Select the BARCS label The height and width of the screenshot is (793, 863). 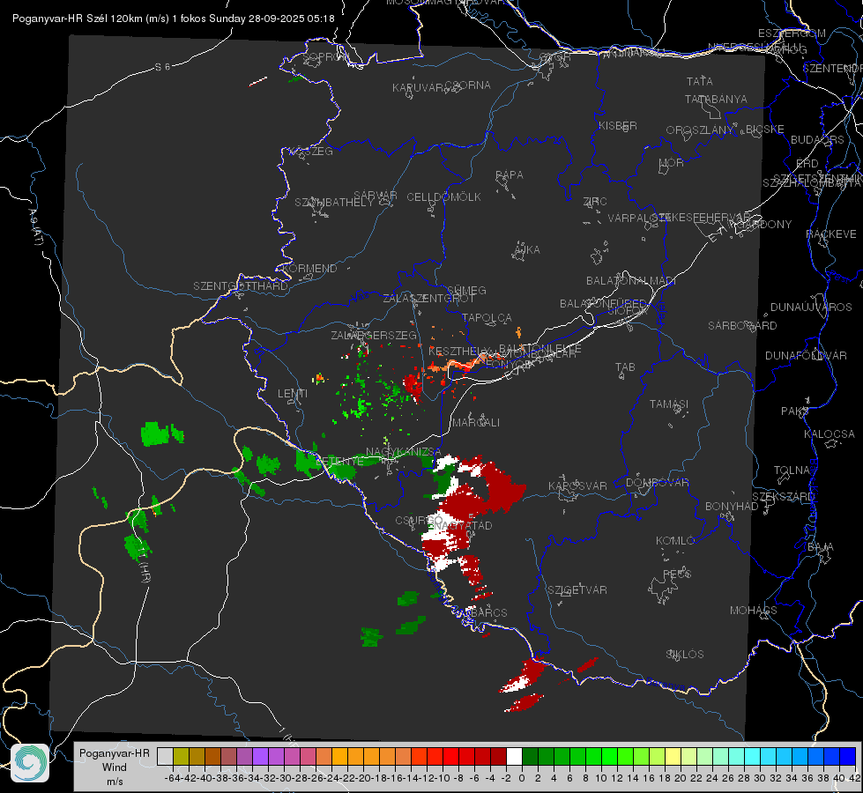[489, 612]
